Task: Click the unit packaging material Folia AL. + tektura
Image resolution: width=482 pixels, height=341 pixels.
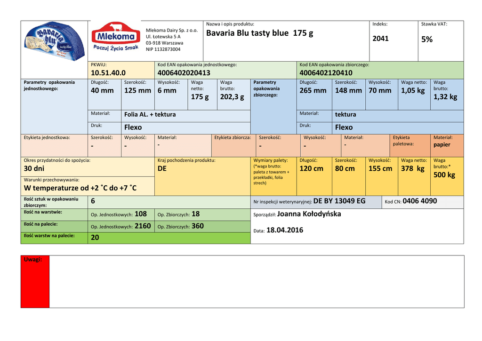Action: click(150, 114)
